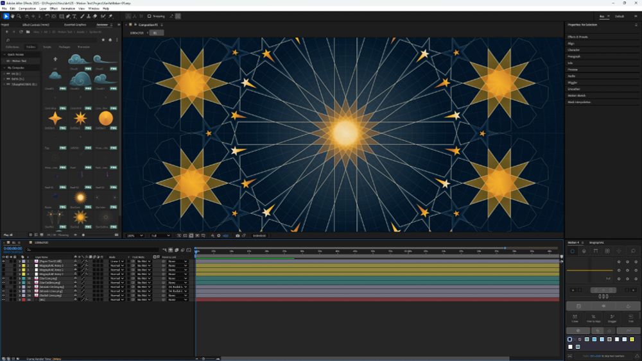Select the Brush tool
The height and width of the screenshot is (361, 642).
click(82, 17)
